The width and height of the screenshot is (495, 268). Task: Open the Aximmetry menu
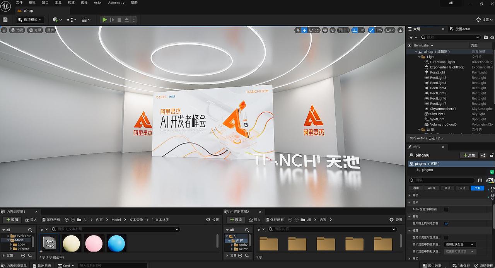pyautogui.click(x=116, y=2)
